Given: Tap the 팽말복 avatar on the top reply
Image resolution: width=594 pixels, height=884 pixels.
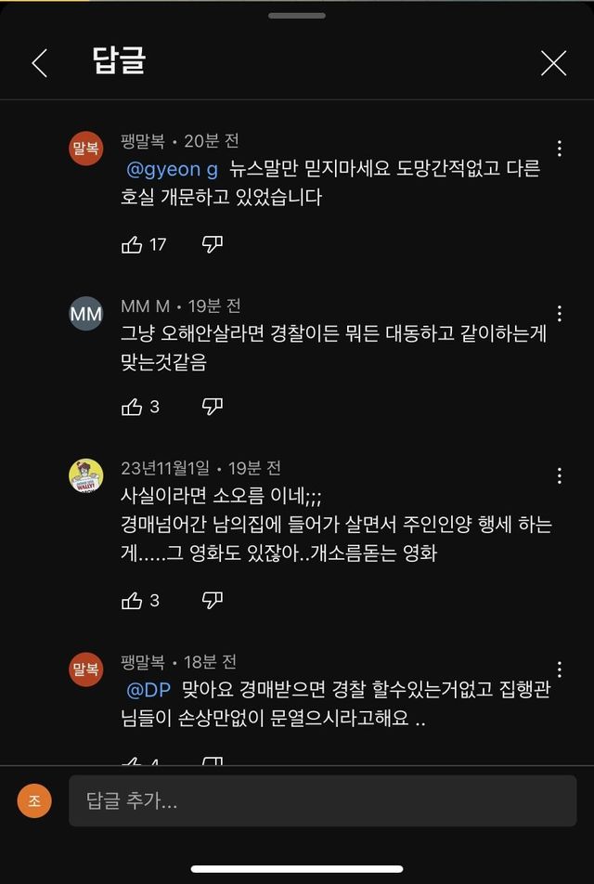Looking at the screenshot, I should (x=86, y=149).
